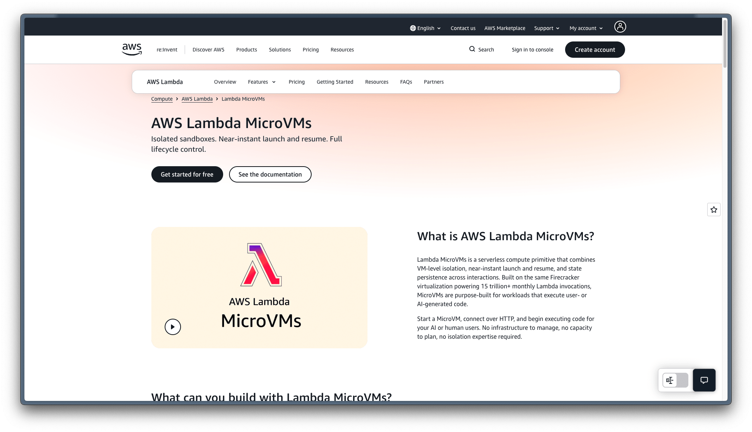Open Solutions menu
This screenshot has height=432, width=752.
pos(280,50)
